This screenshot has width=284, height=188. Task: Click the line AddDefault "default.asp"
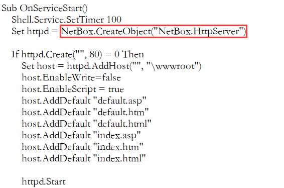point(84,101)
